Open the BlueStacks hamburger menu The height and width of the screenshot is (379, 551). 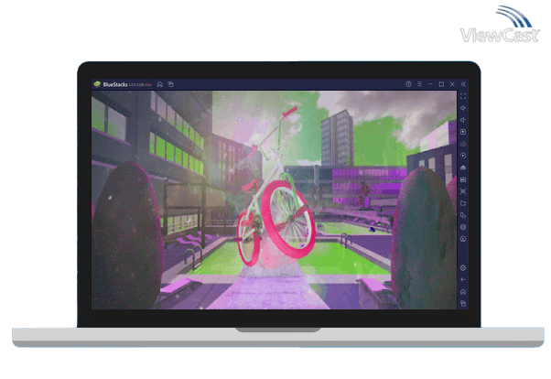[x=419, y=84]
